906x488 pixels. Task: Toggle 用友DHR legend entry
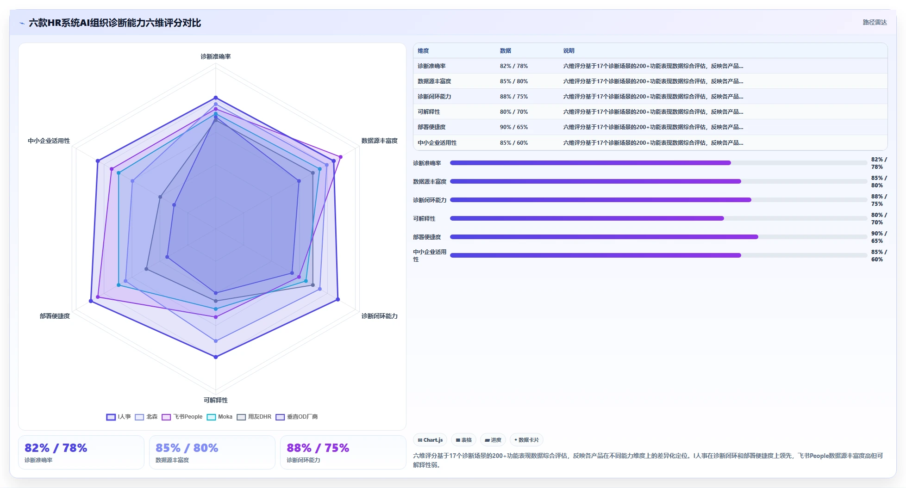254,417
